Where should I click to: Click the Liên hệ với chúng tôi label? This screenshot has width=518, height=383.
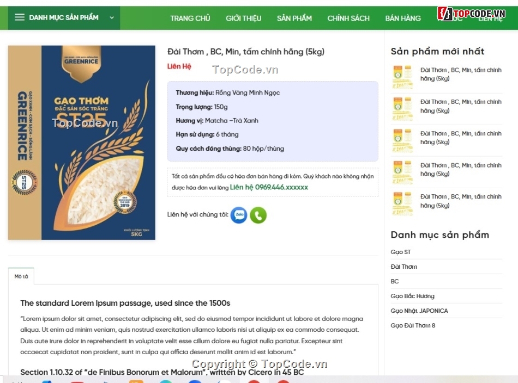tap(197, 214)
